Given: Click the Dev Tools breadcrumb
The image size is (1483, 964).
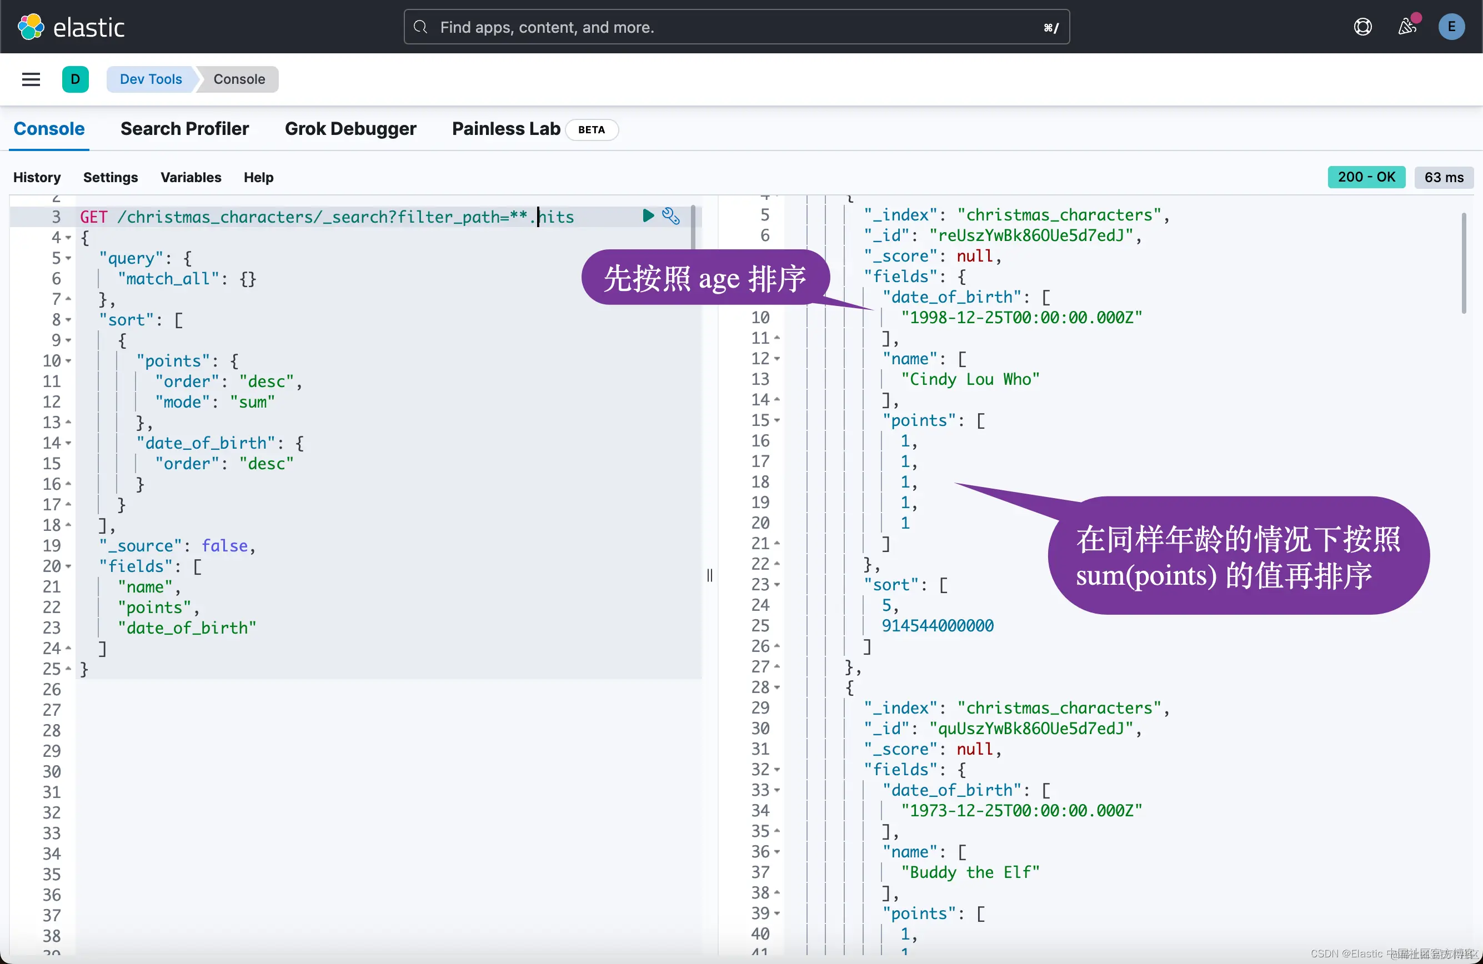Looking at the screenshot, I should point(151,79).
